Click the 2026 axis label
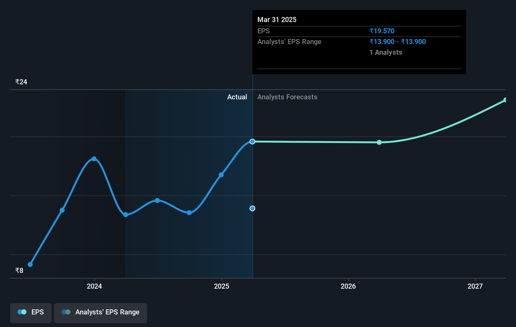The height and width of the screenshot is (327, 516). tap(348, 286)
